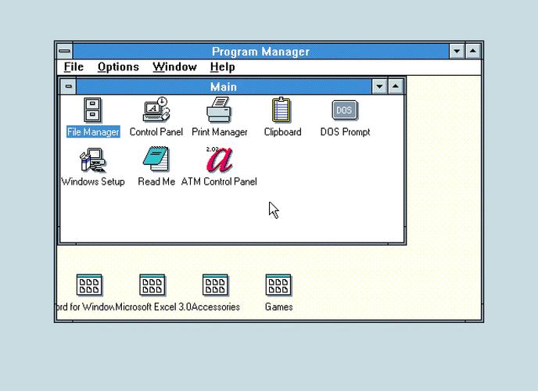Open the Main window control menu box
The height and width of the screenshot is (391, 538).
click(x=68, y=86)
